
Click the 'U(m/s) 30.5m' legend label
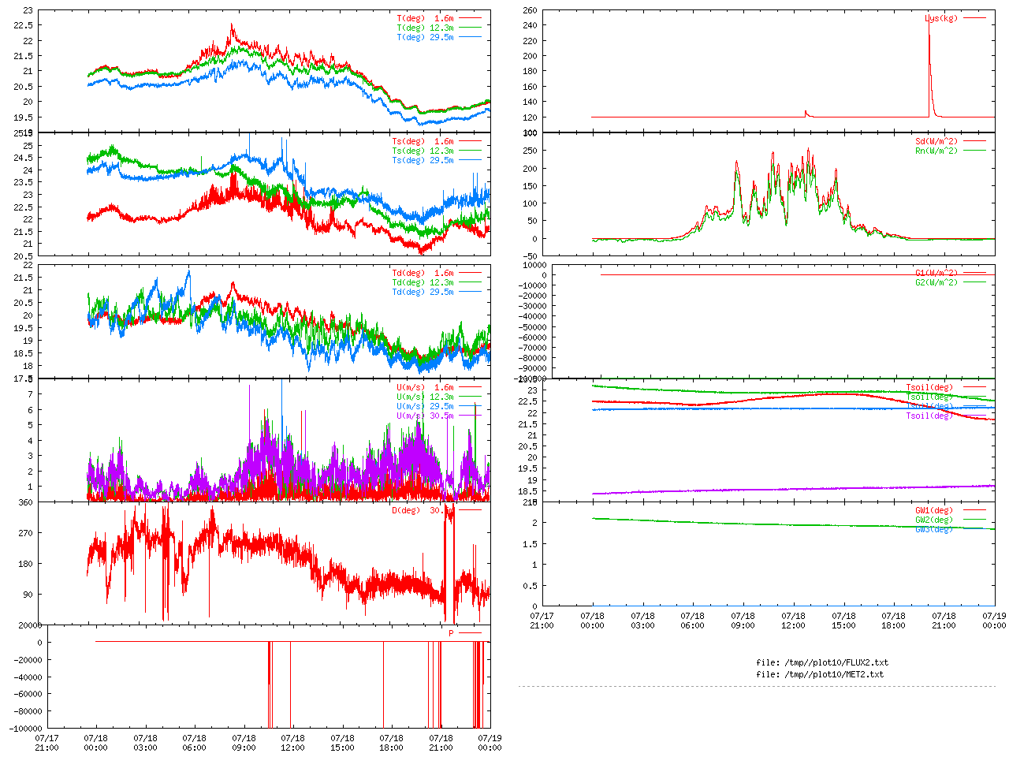coord(426,416)
